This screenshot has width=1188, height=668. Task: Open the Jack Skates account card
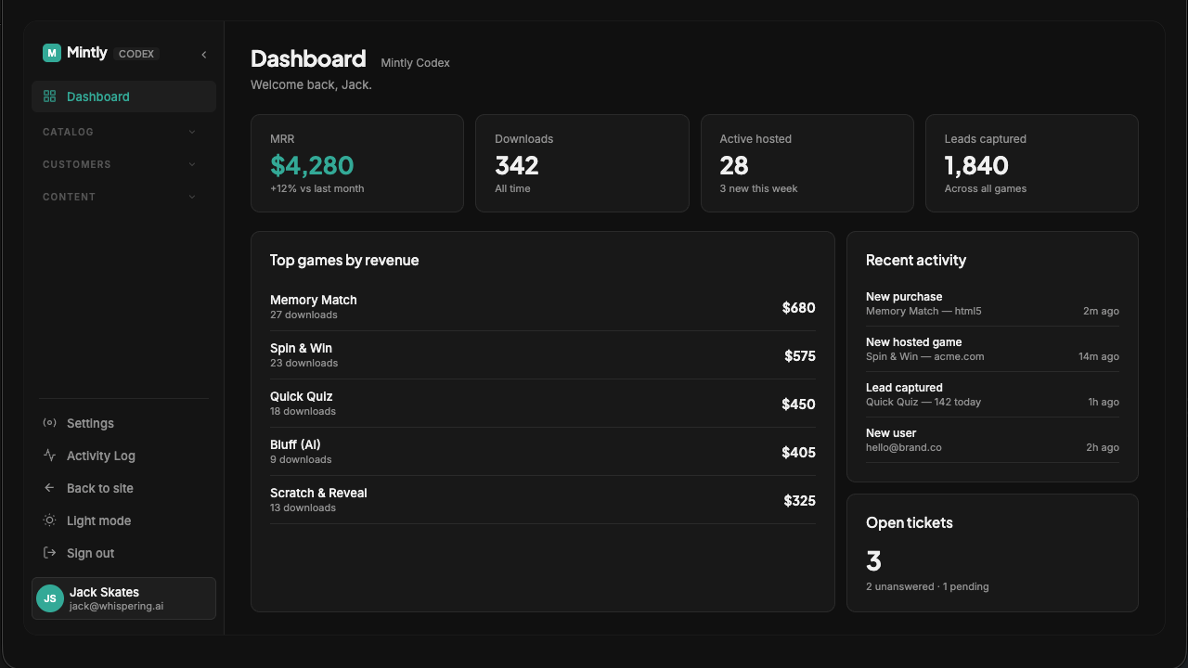point(124,598)
